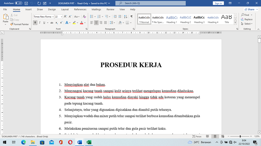
Task: Justify paragraph text
Action: tap(105, 23)
